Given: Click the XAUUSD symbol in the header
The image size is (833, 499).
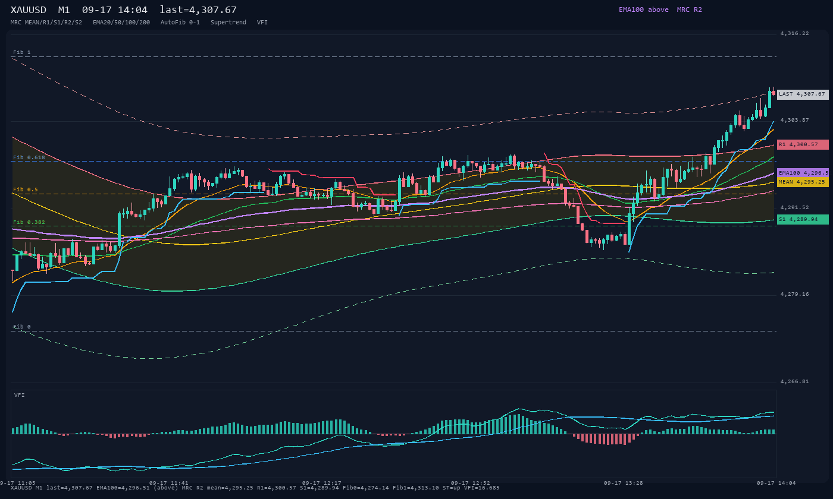Looking at the screenshot, I should coord(29,10).
